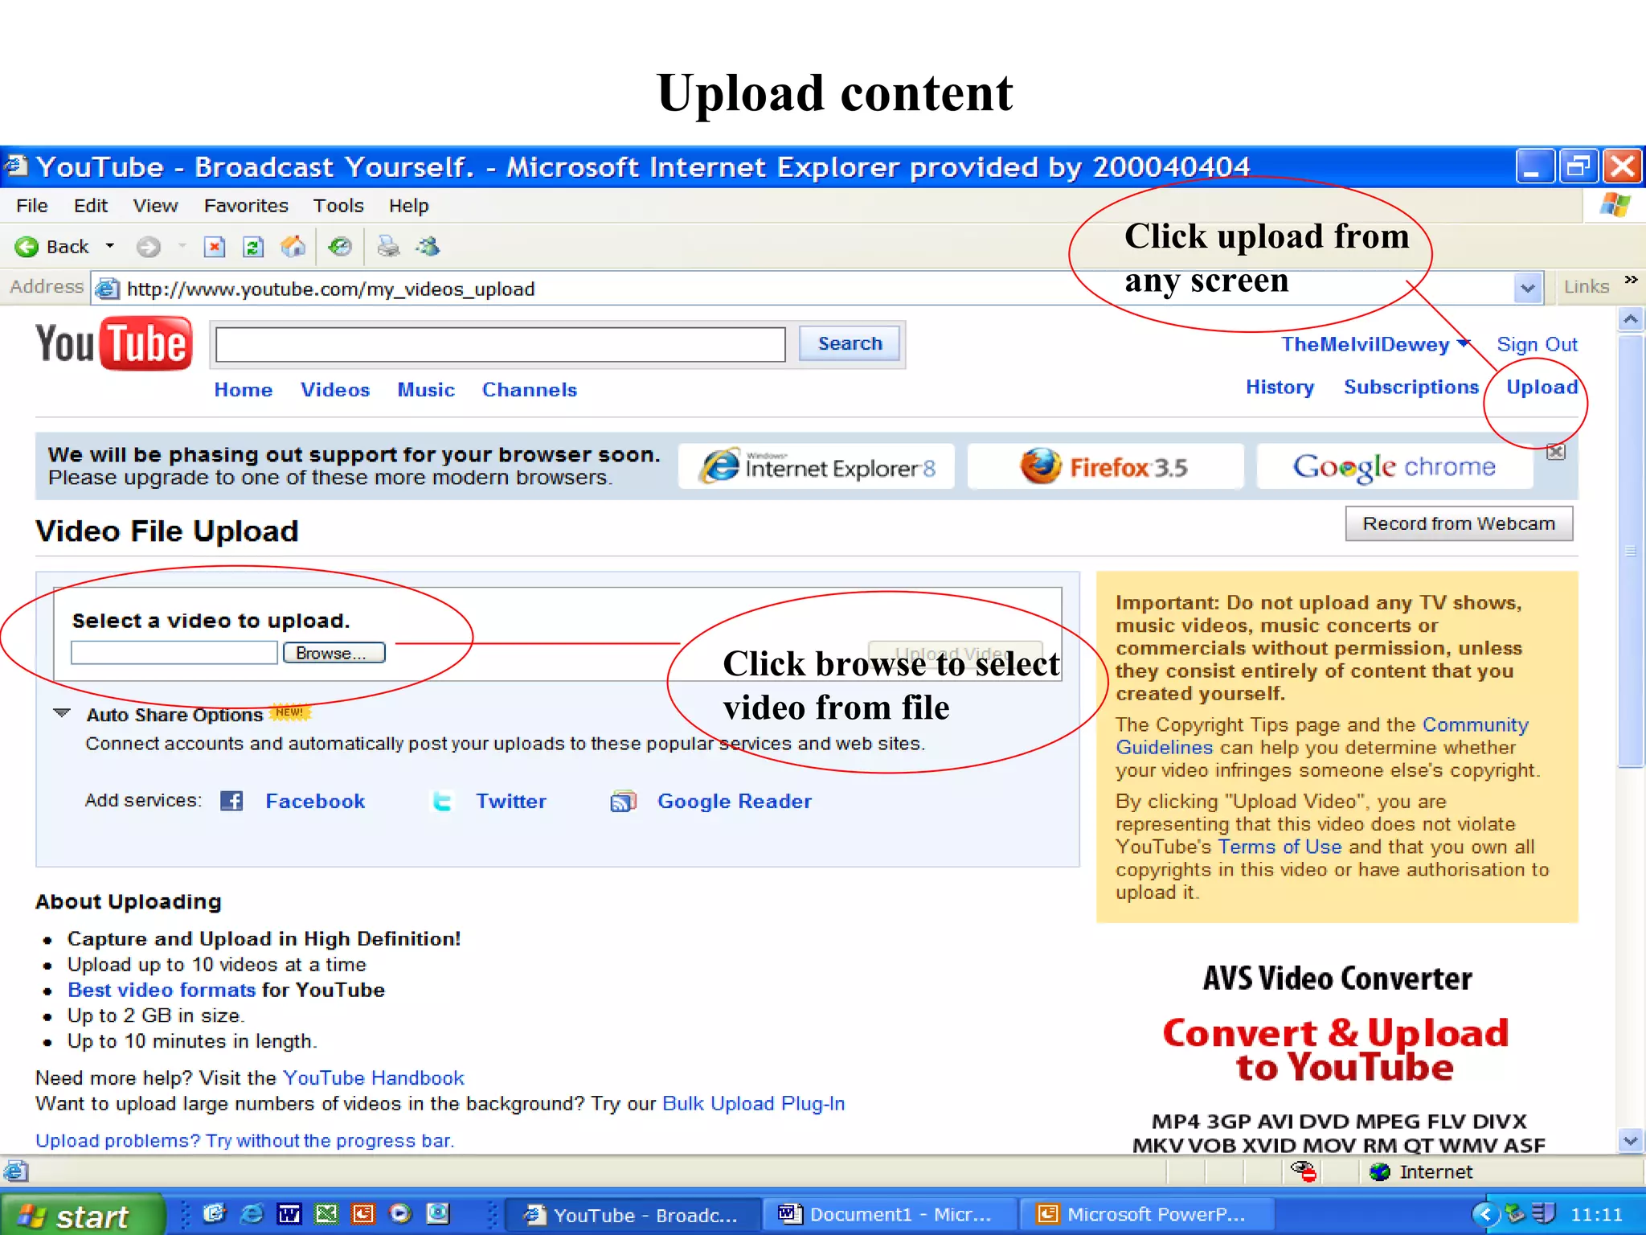This screenshot has width=1646, height=1235.
Task: Open the Help menu
Action: 408,206
